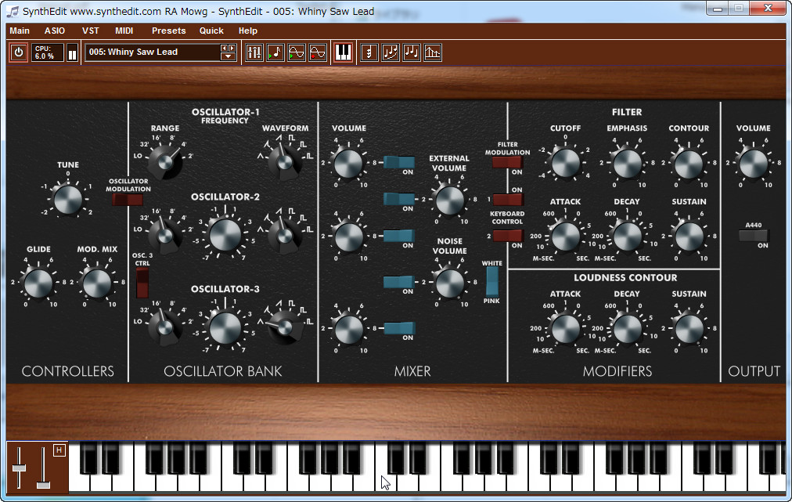This screenshot has width=792, height=502.
Task: Click Oscillator-2 frequency knob
Action: (x=225, y=235)
